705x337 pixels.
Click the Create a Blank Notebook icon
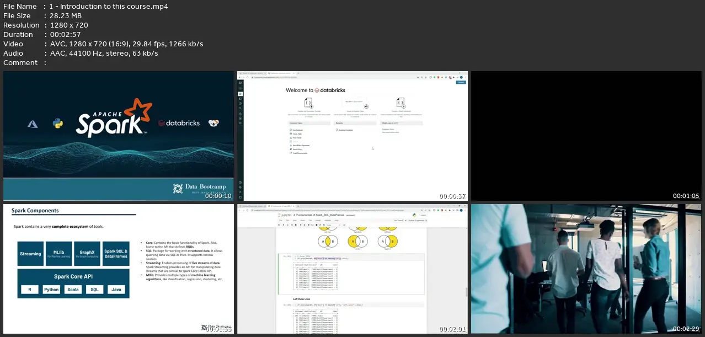pos(400,103)
